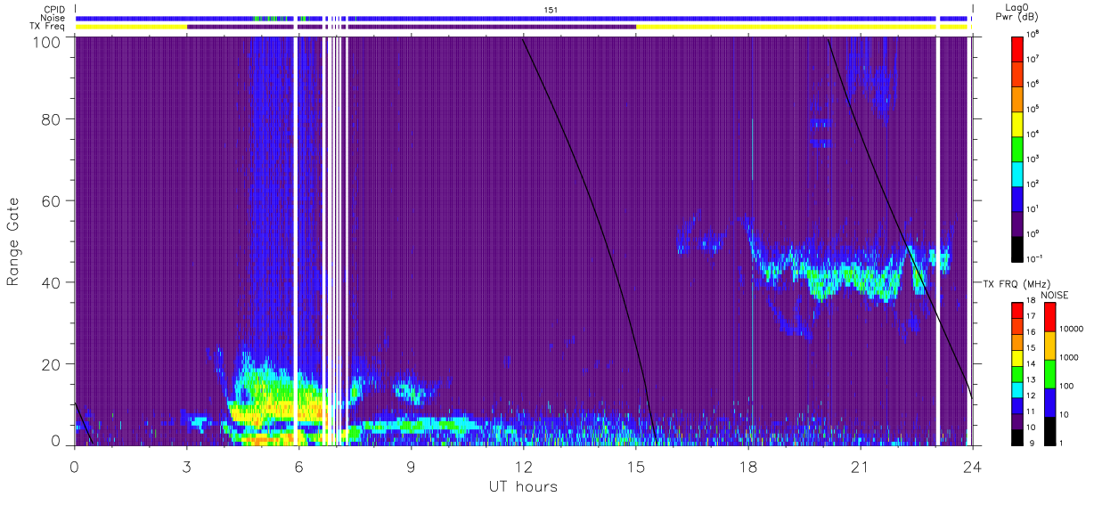Click the 'Range Gate' y-axis title
Screen dimensions: 1094x505
(x=13, y=242)
